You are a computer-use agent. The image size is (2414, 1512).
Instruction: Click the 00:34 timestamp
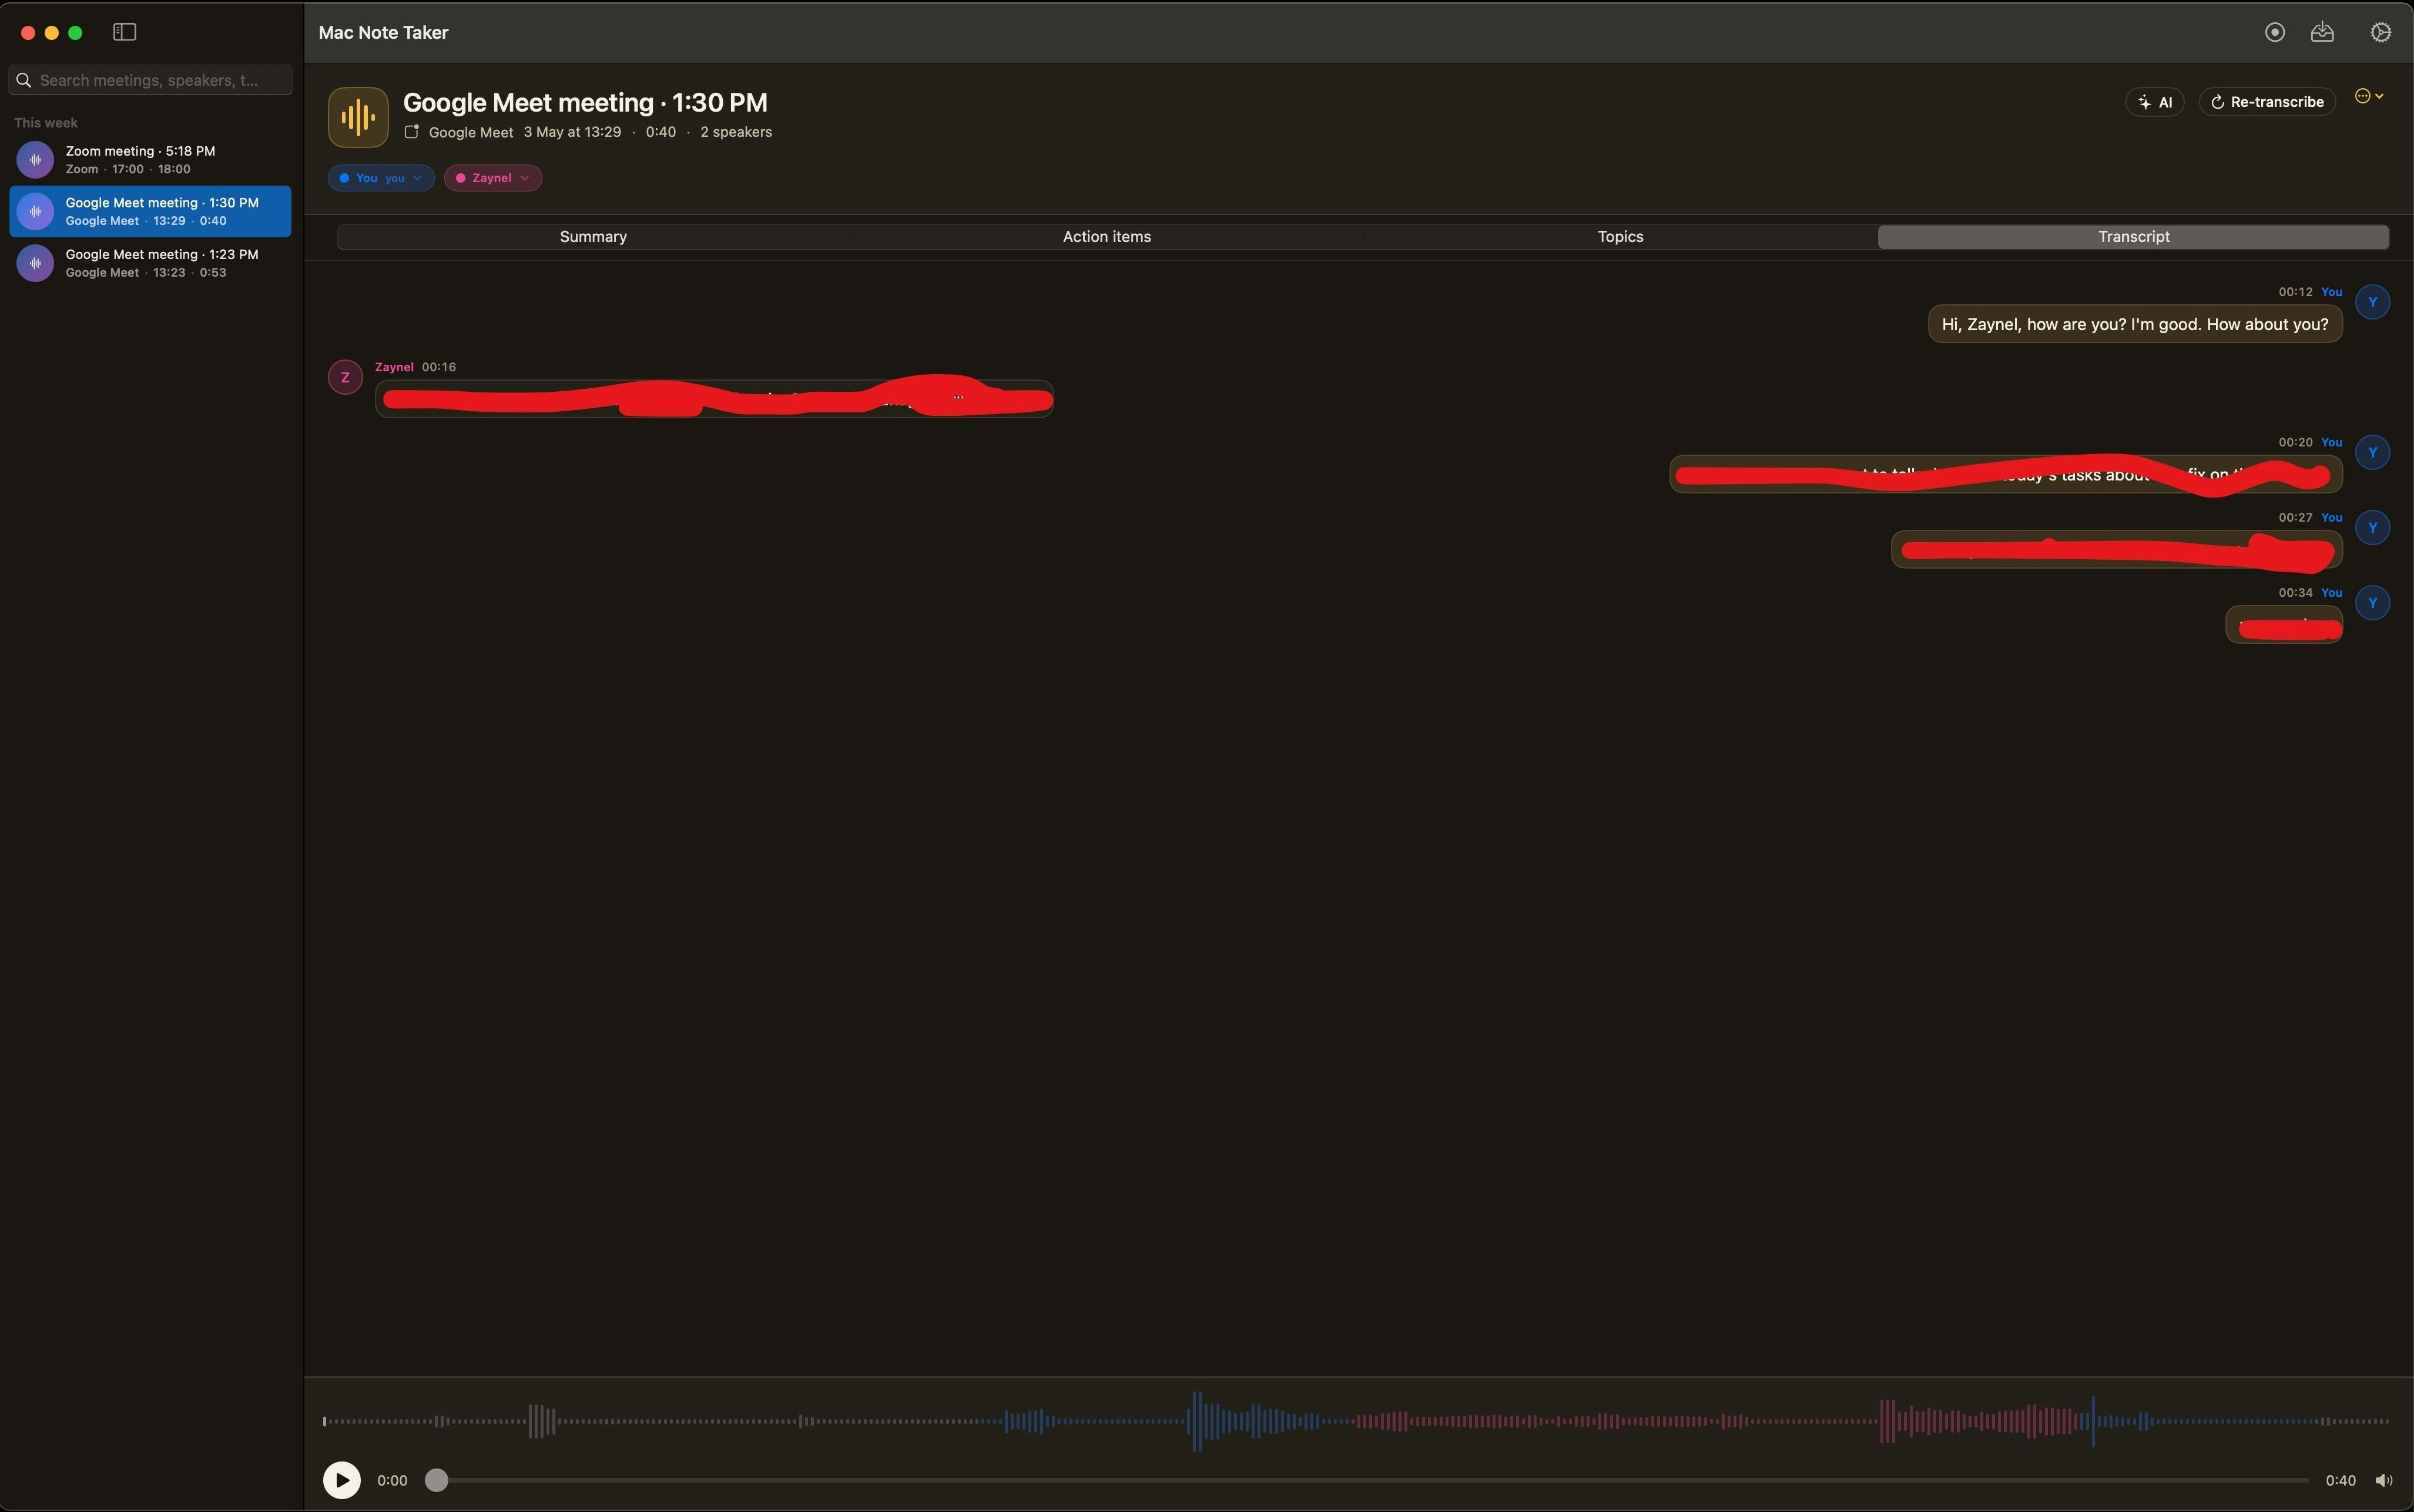(2295, 592)
